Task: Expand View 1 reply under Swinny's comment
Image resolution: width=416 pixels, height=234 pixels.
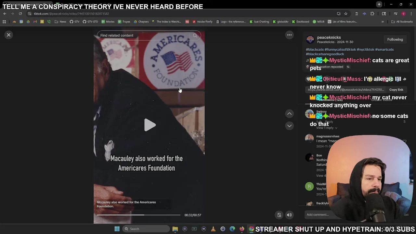Action: [x=327, y=128]
